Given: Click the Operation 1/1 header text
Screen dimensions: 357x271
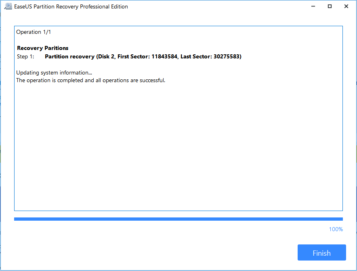Looking at the screenshot, I should click(x=34, y=32).
